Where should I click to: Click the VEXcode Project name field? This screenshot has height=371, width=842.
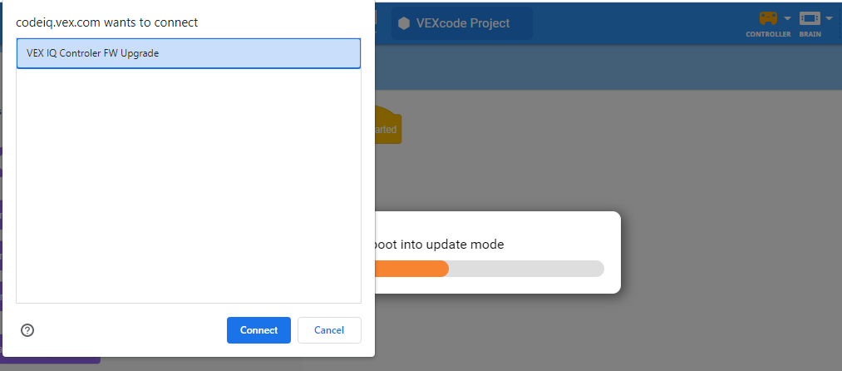pos(463,23)
